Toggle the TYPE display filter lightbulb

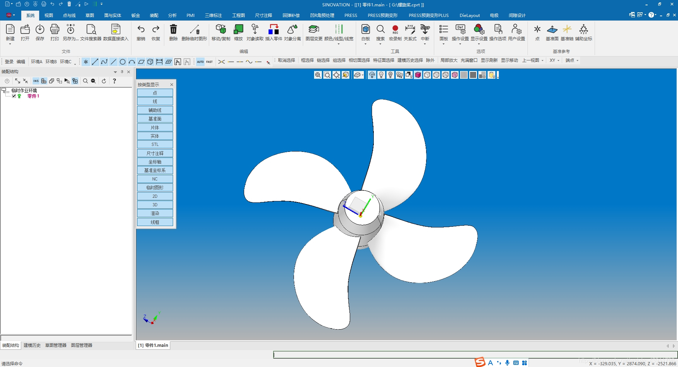click(372, 75)
